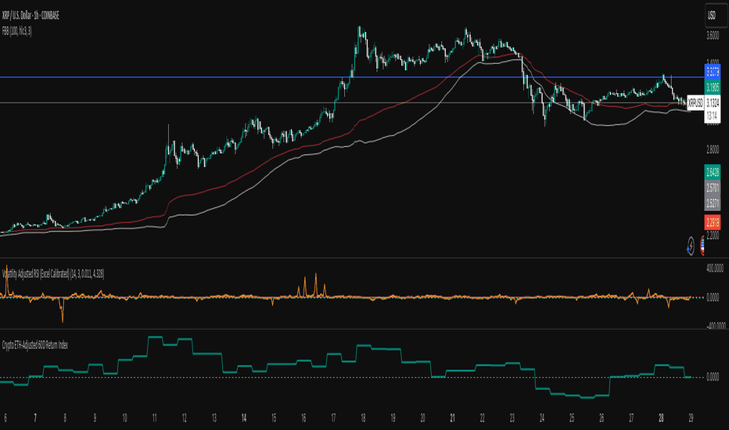
Task: Click the XRPUSD symbol label on the price line
Action: (695, 102)
